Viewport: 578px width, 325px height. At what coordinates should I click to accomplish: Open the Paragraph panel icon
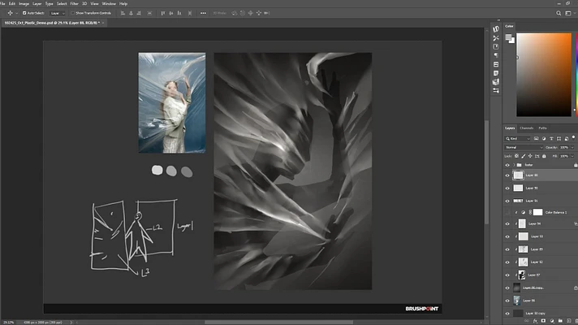[496, 55]
